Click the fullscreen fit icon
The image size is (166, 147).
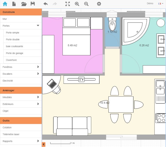(68, 4)
